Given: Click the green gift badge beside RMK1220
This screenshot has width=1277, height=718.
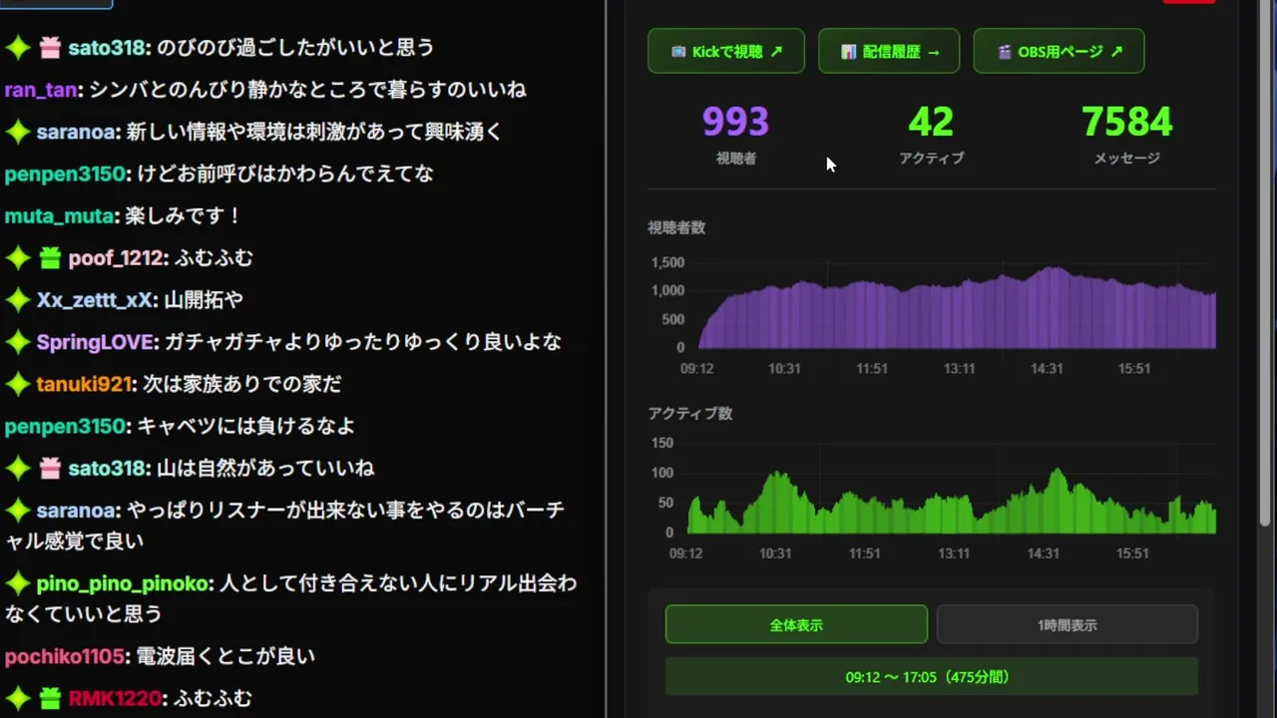Looking at the screenshot, I should [50, 699].
